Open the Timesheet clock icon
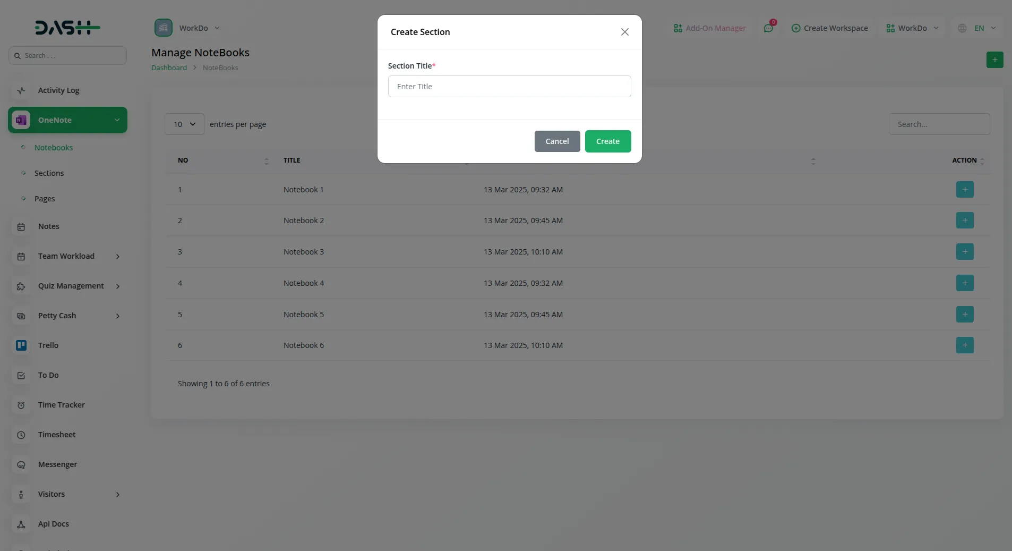Viewport: 1012px width, 551px height. (20, 435)
